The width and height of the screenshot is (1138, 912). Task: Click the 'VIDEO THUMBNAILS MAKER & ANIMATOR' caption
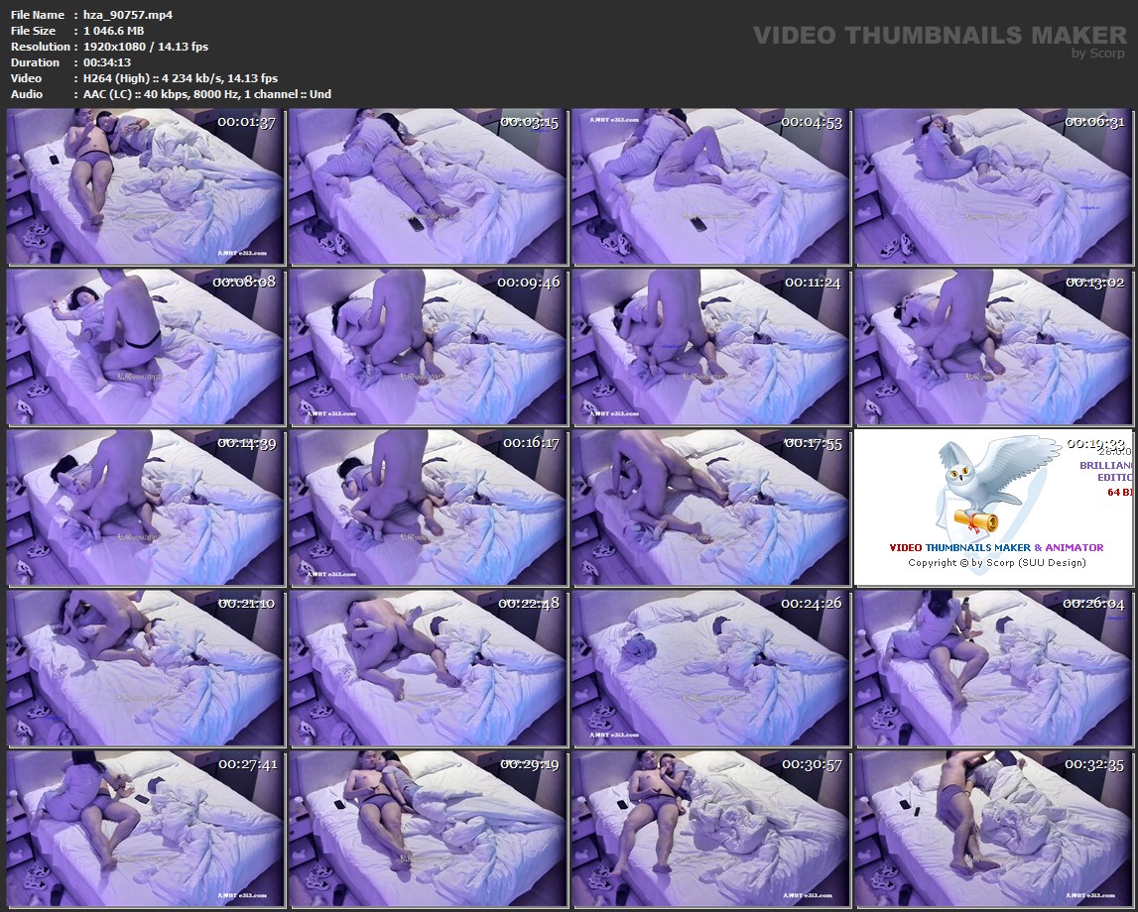pos(996,547)
